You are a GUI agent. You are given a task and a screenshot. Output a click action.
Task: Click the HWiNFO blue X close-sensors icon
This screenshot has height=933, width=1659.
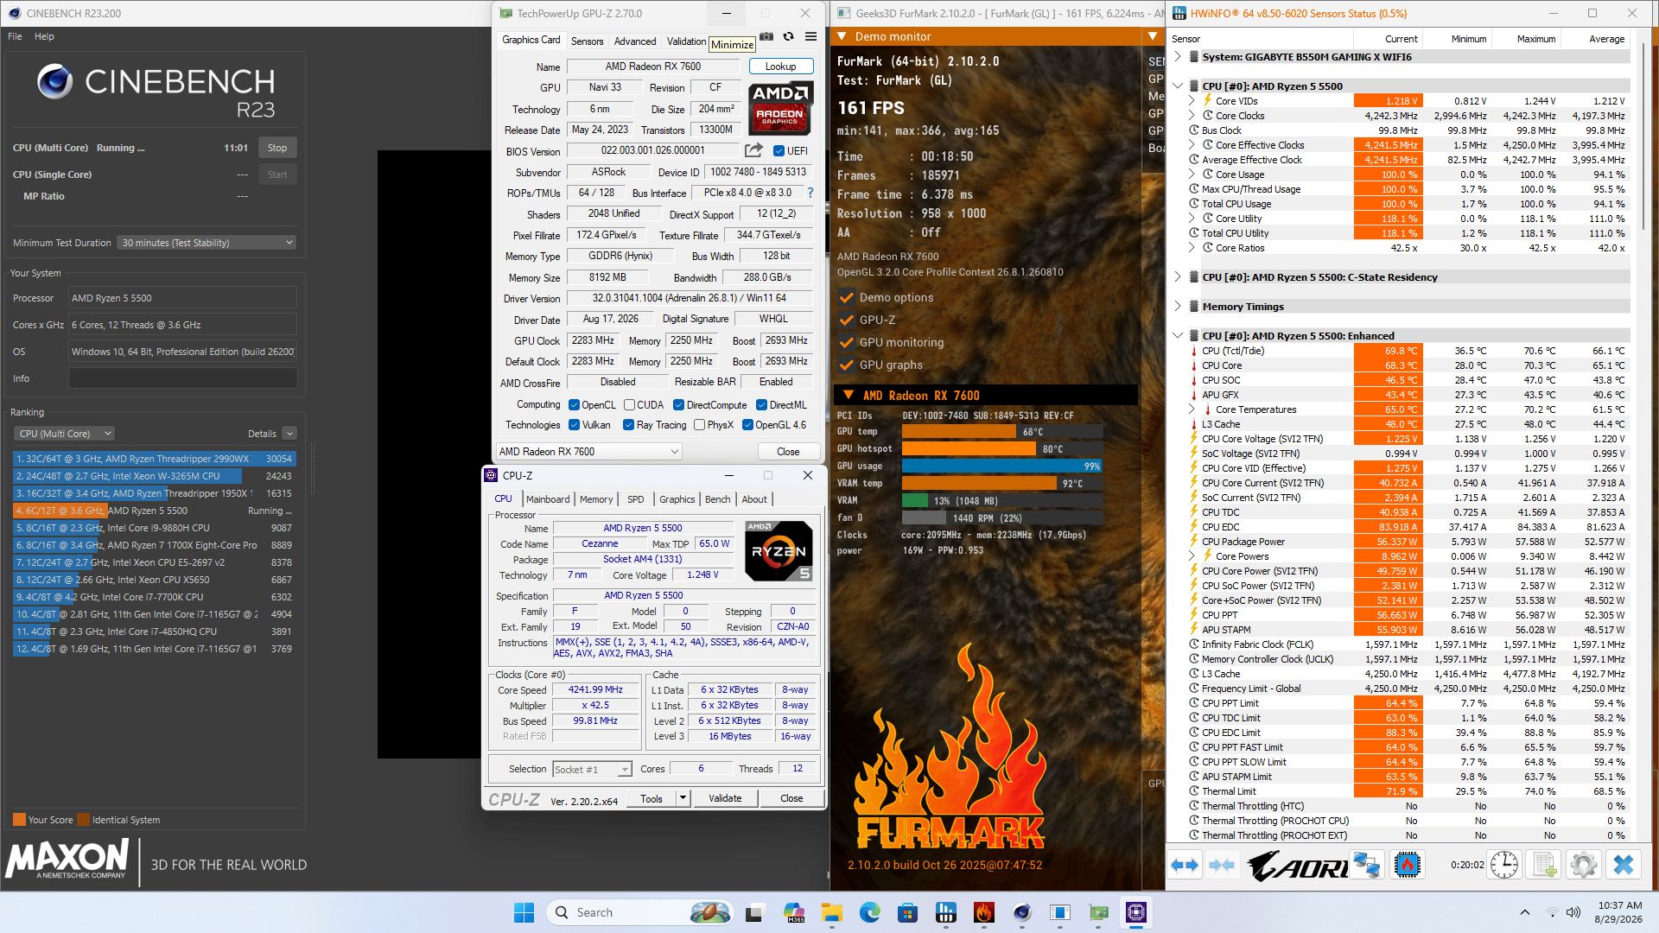pos(1624,865)
